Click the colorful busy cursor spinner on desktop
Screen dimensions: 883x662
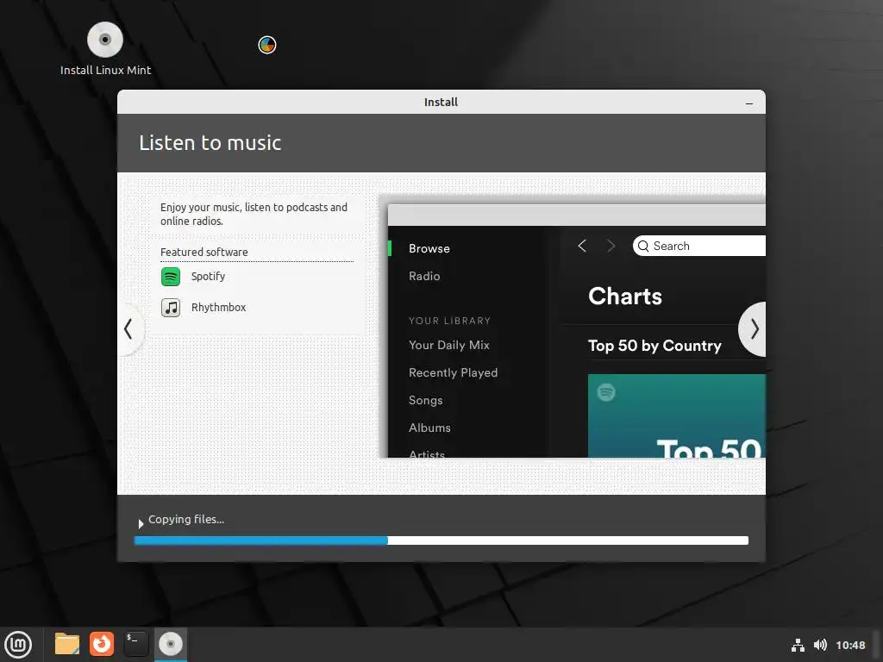(x=267, y=45)
